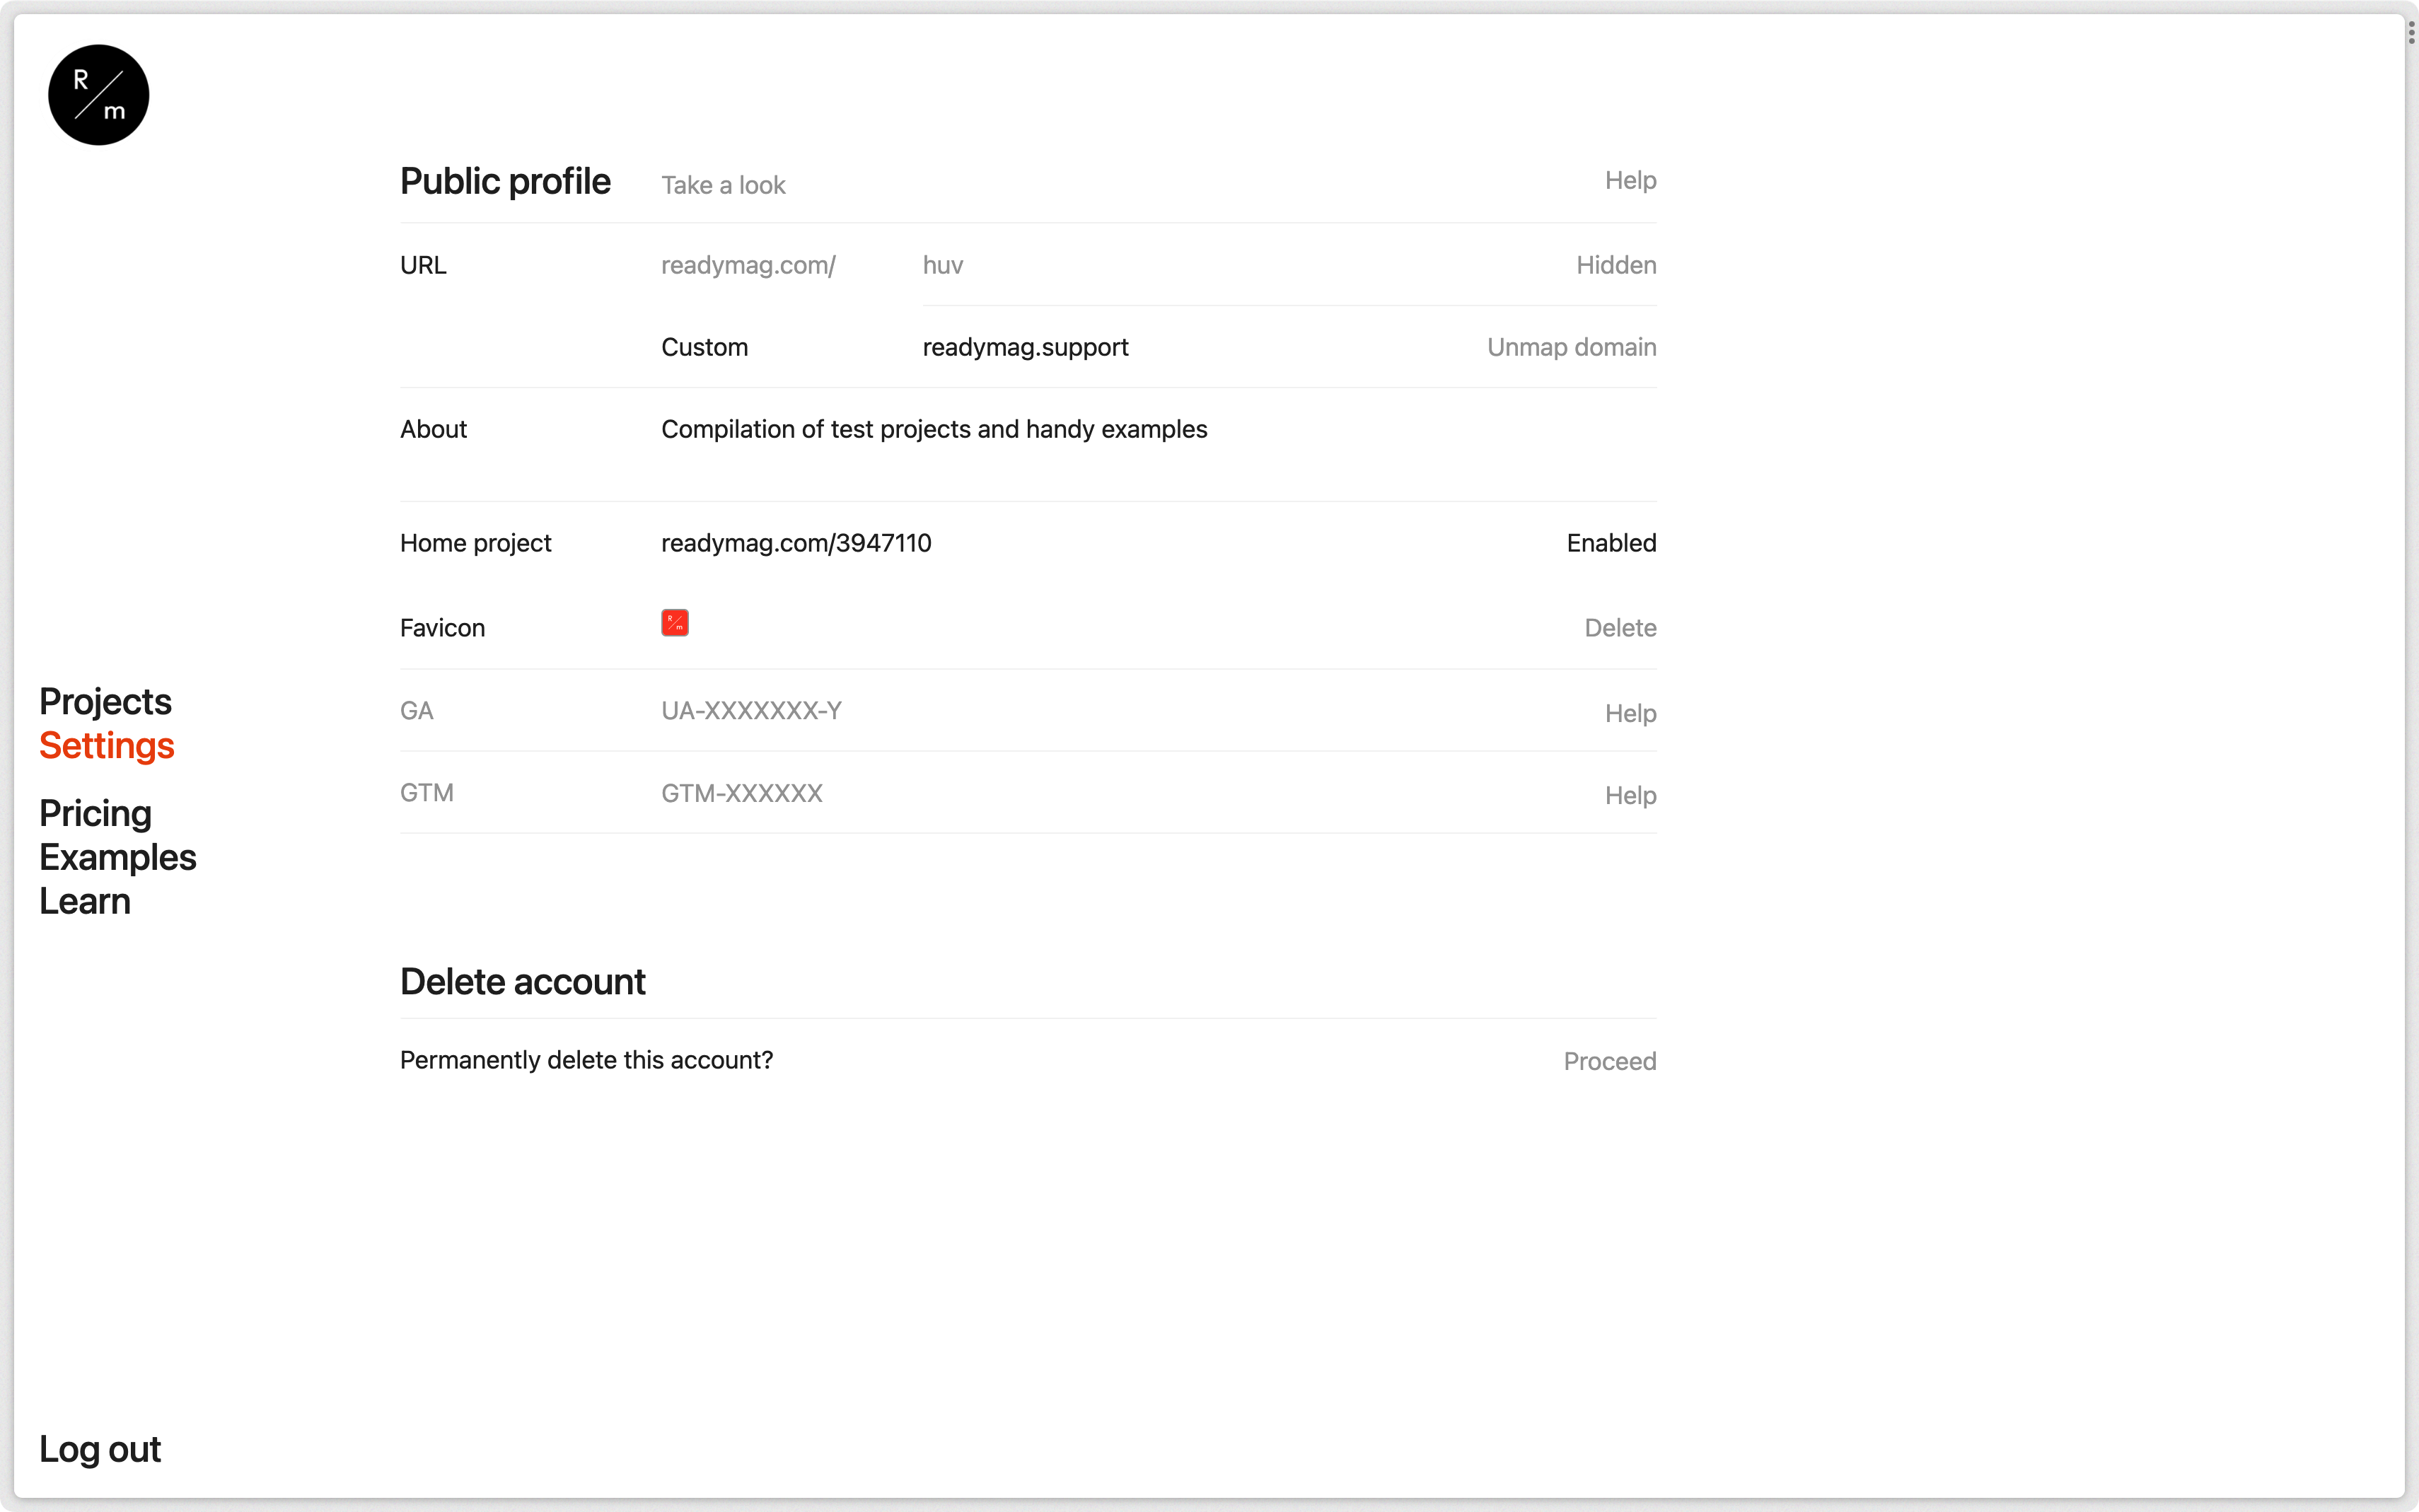Click the red favicon image
Image resolution: width=2419 pixels, height=1512 pixels.
click(675, 623)
